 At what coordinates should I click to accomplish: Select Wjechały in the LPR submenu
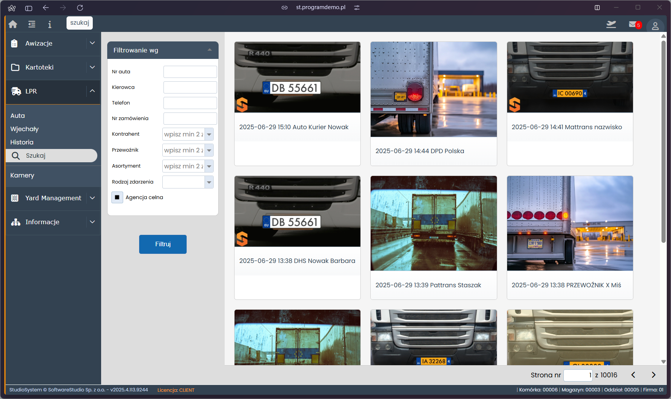[x=24, y=129]
